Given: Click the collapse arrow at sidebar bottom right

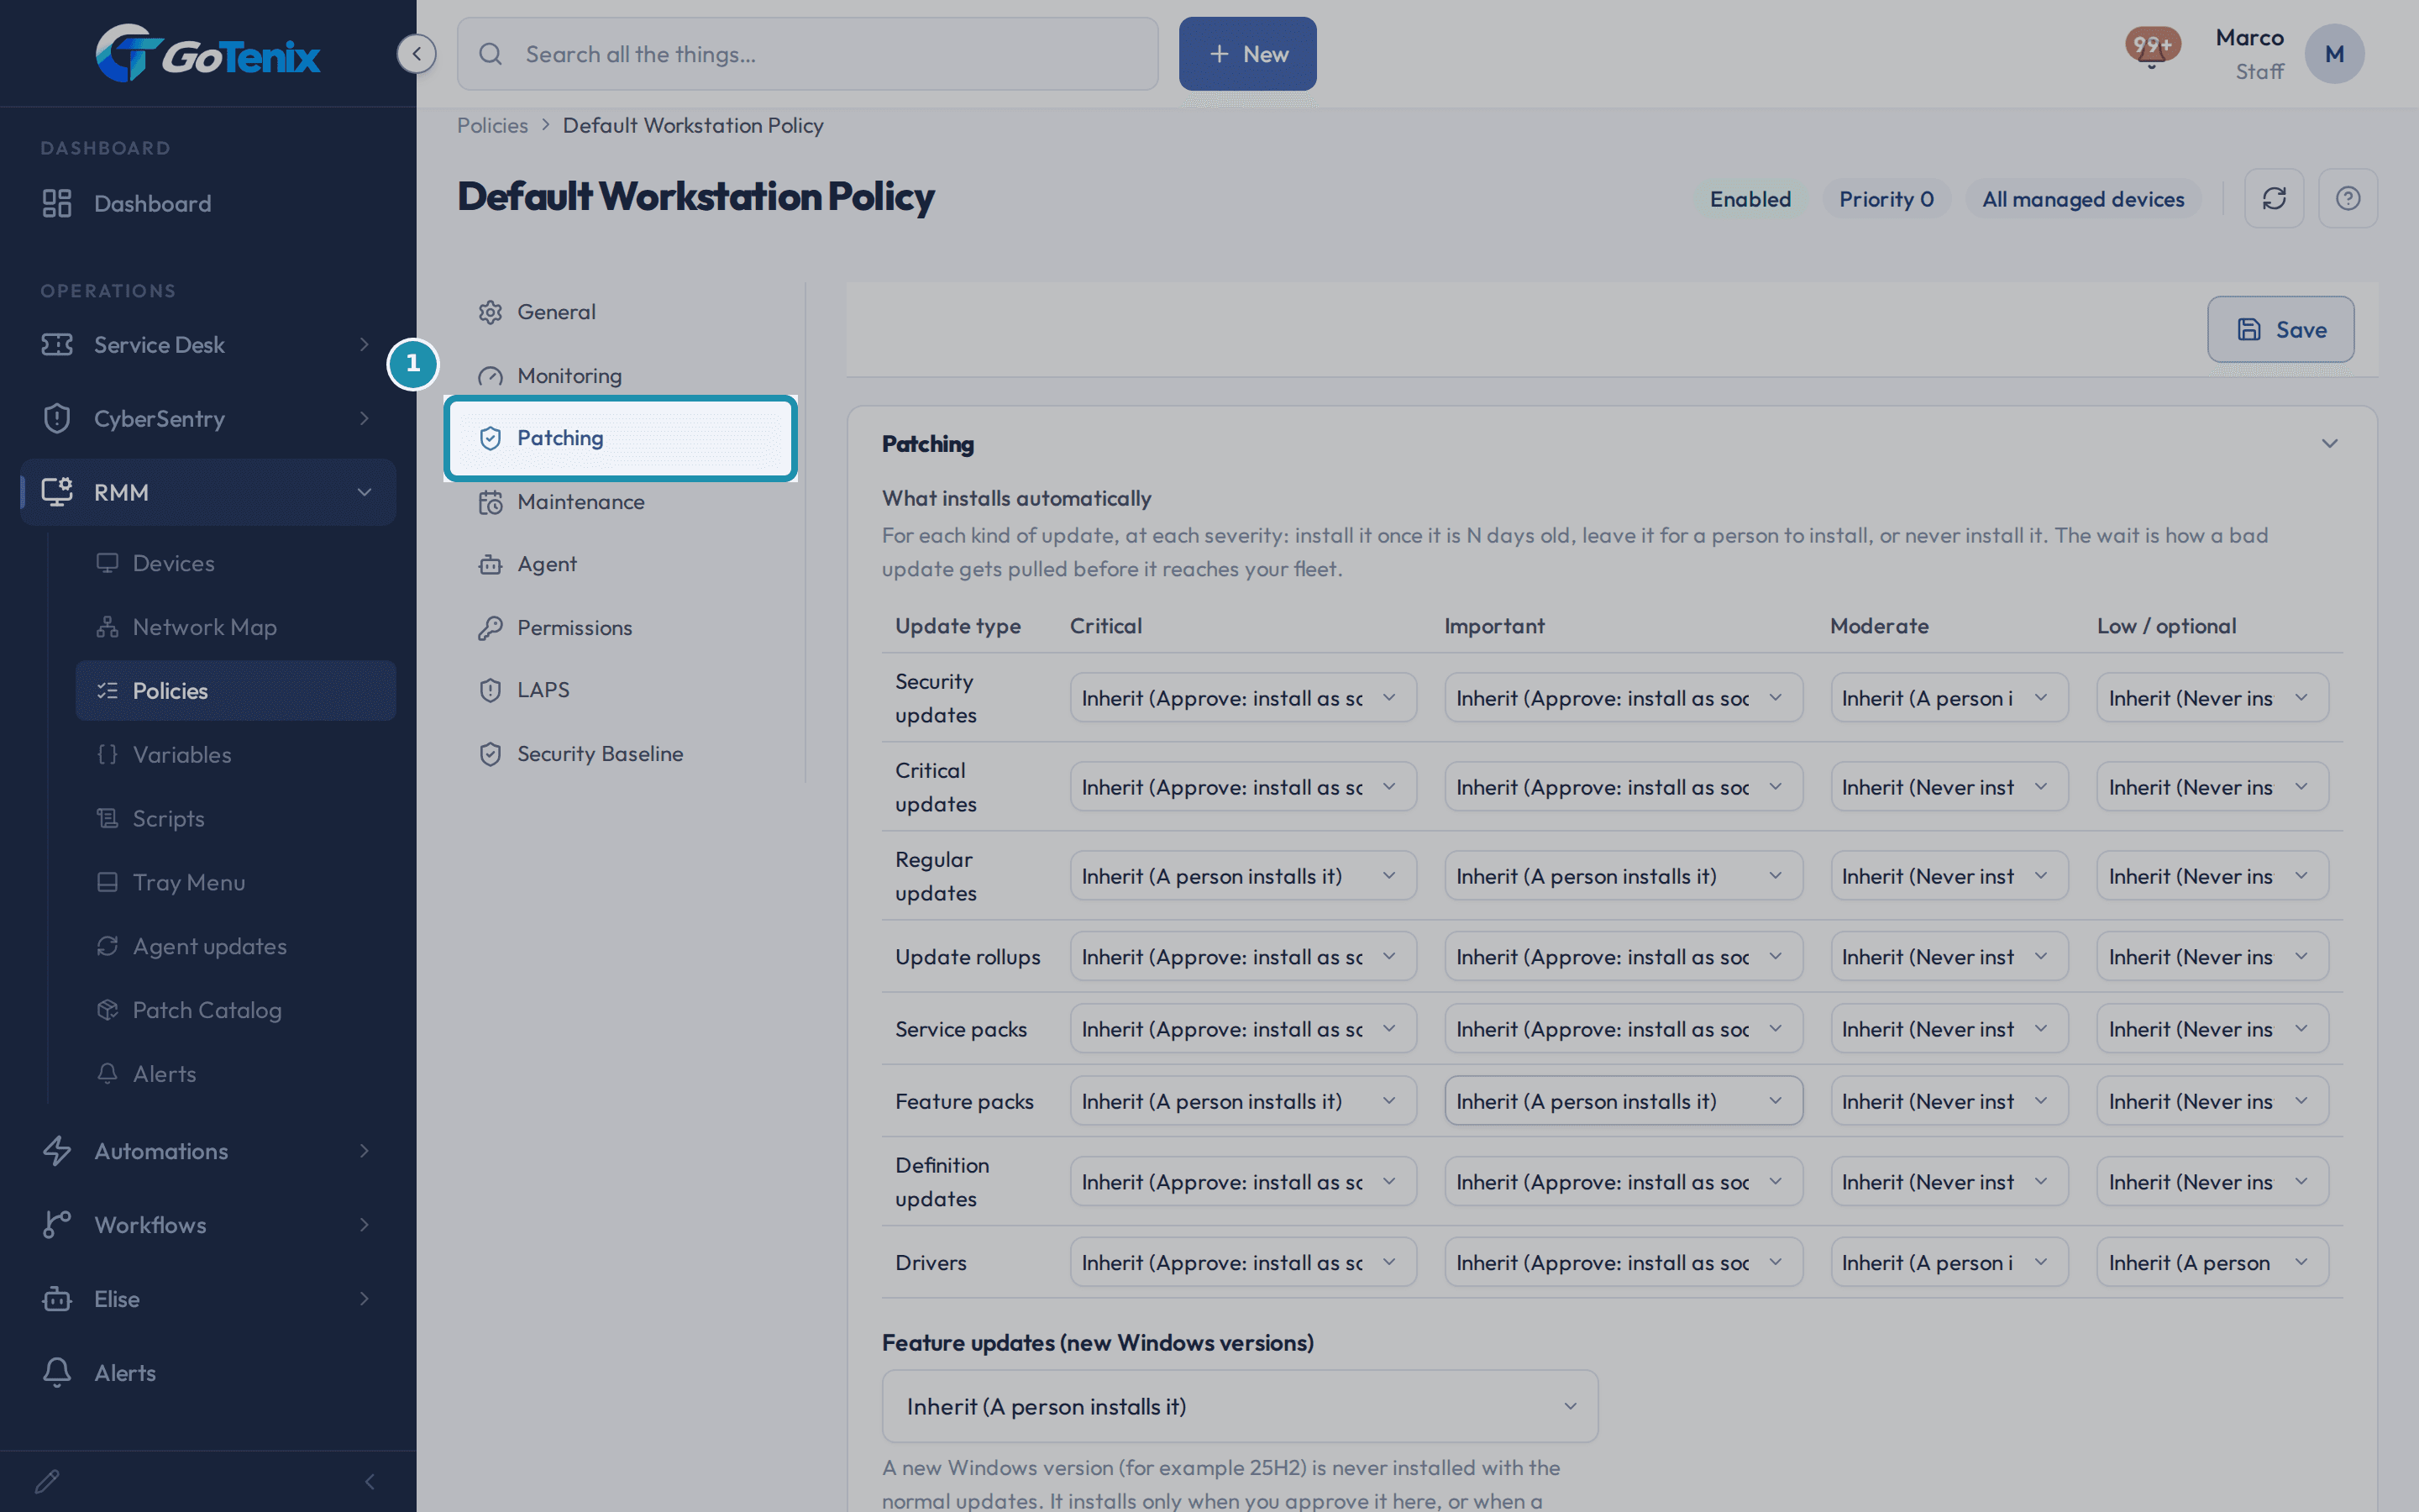Looking at the screenshot, I should tap(370, 1481).
